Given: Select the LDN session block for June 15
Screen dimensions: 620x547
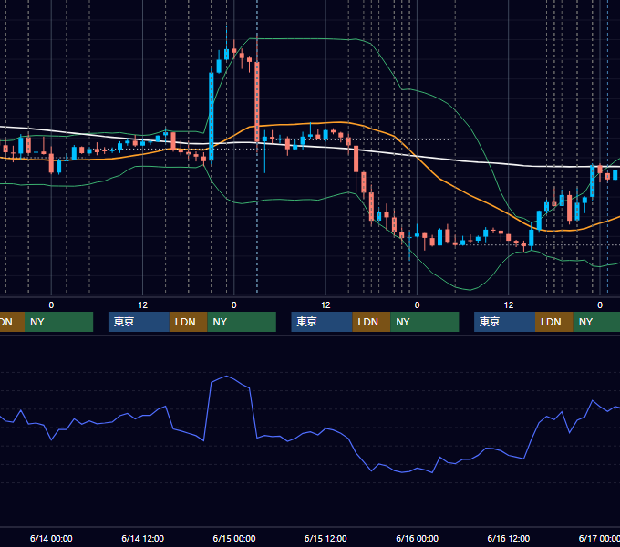Looking at the screenshot, I should (371, 322).
